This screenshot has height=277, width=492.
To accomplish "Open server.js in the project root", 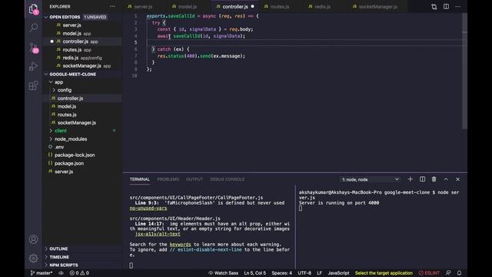I will (x=83, y=172).
